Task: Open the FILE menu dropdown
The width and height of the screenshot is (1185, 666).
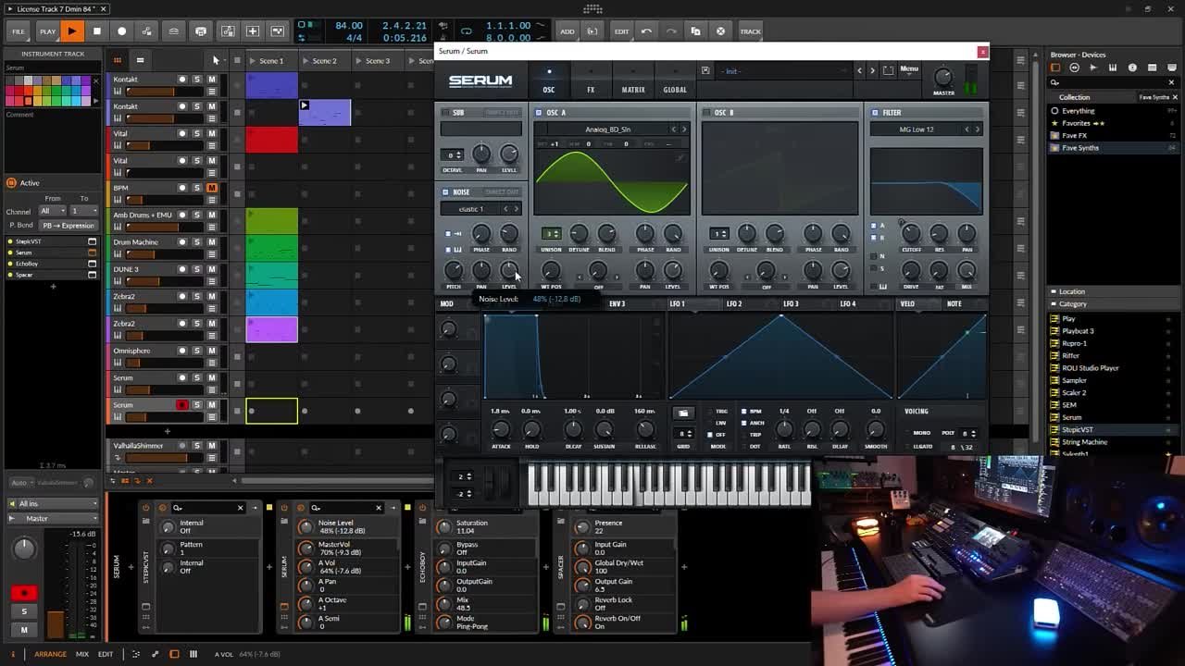Action: coord(18,31)
